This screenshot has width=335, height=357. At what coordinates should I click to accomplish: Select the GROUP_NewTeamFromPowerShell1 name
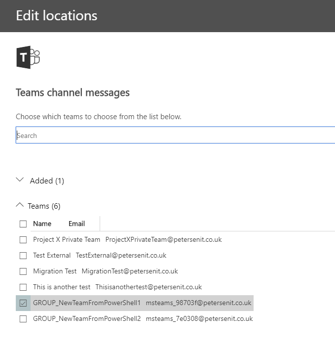[87, 303]
